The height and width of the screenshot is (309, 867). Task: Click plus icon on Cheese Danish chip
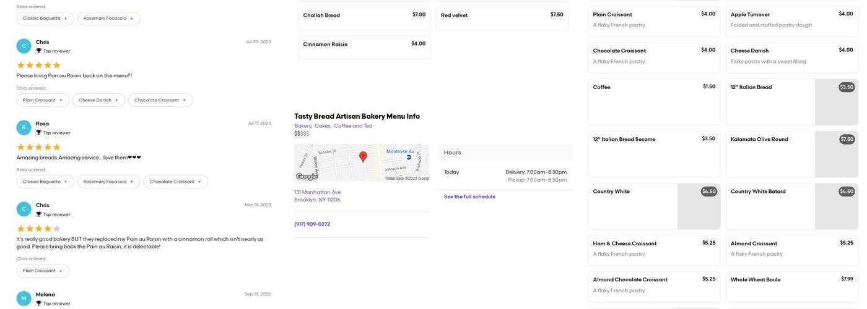coord(116,100)
